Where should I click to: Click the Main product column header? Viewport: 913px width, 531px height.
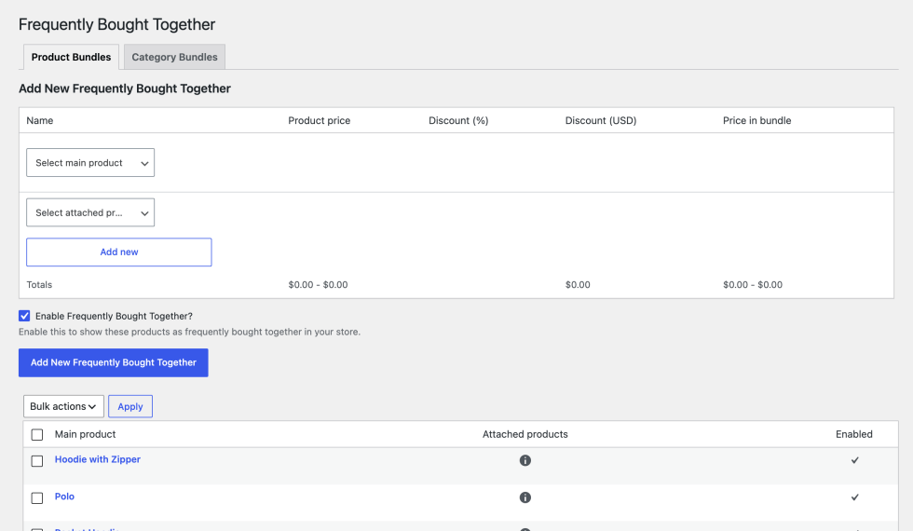85,434
